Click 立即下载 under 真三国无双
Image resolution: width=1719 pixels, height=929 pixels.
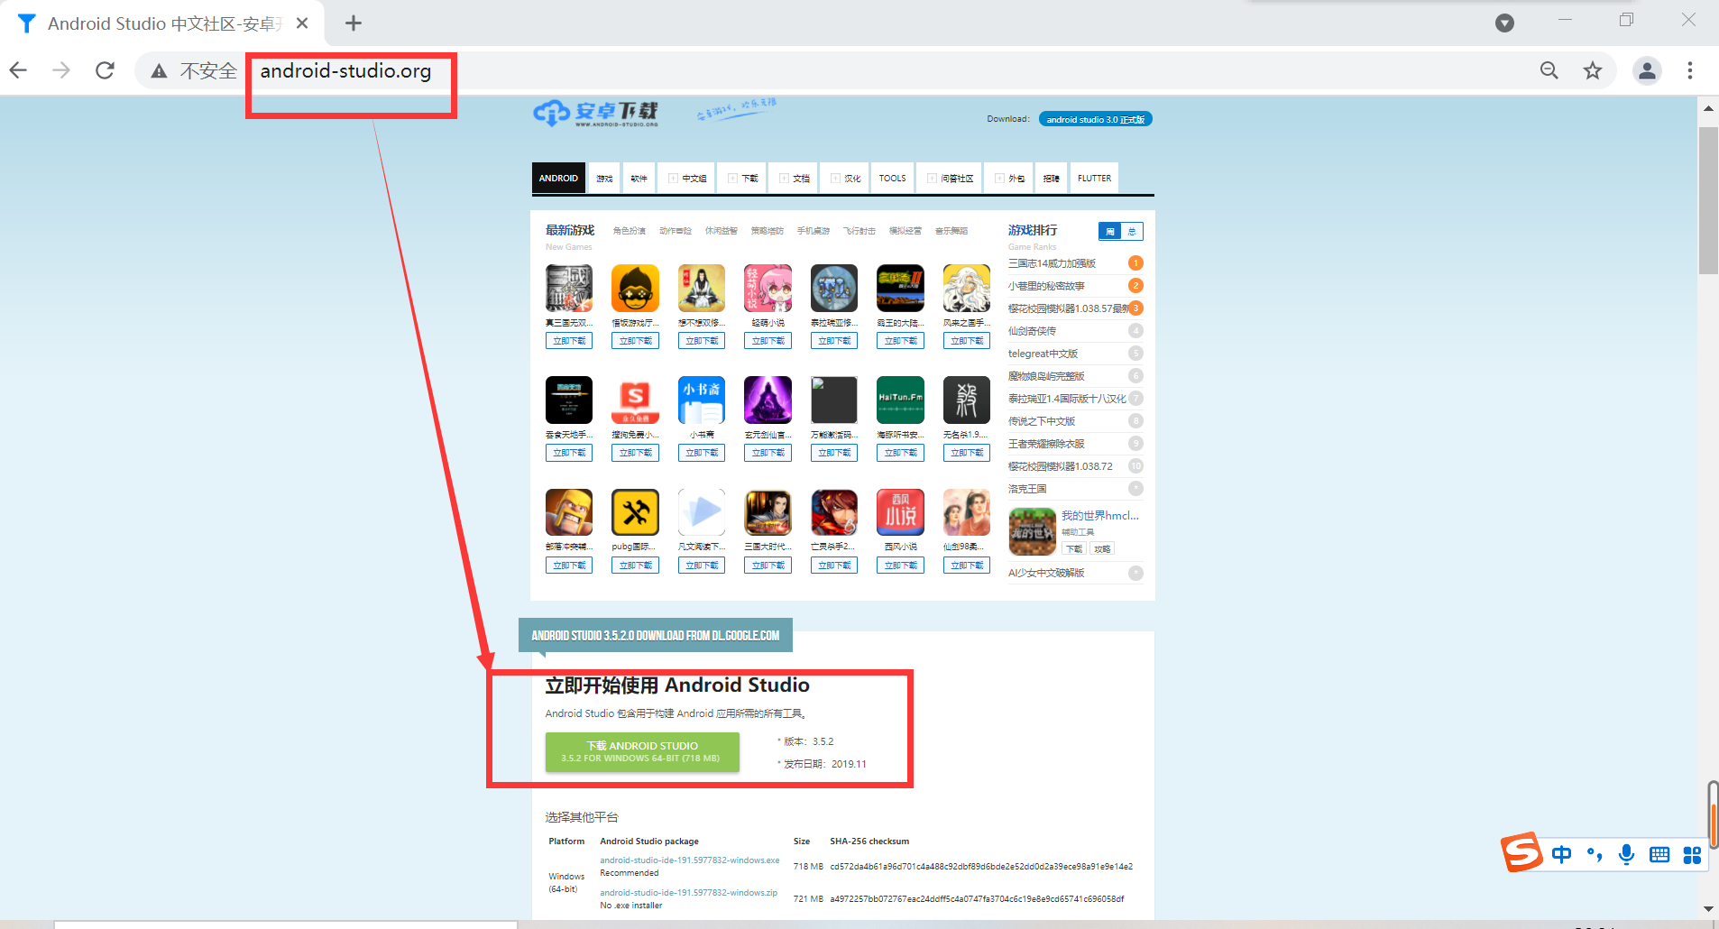click(x=569, y=341)
